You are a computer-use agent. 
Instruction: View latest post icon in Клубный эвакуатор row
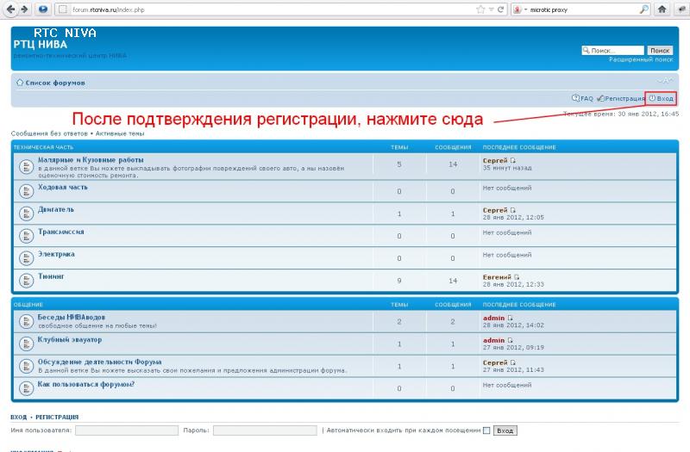pos(510,340)
